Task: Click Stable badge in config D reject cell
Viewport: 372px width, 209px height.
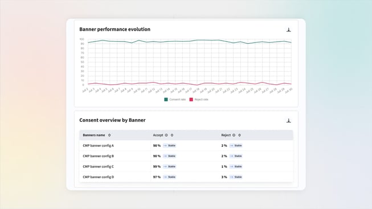Action: pos(236,177)
